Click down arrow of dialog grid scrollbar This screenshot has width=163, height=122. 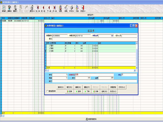coord(137,68)
